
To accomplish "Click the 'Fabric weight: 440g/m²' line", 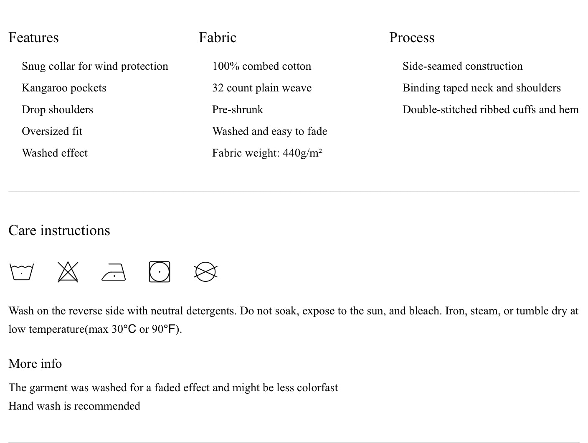I will (x=267, y=153).
